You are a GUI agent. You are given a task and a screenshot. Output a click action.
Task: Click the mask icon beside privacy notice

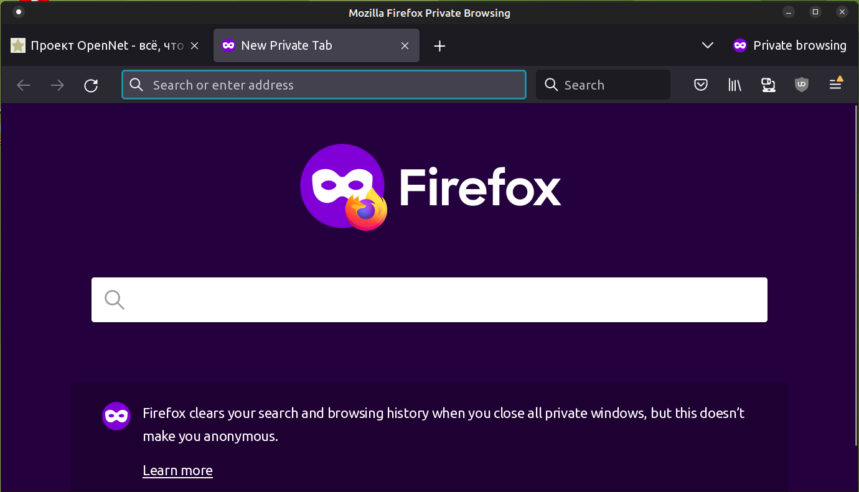click(116, 416)
